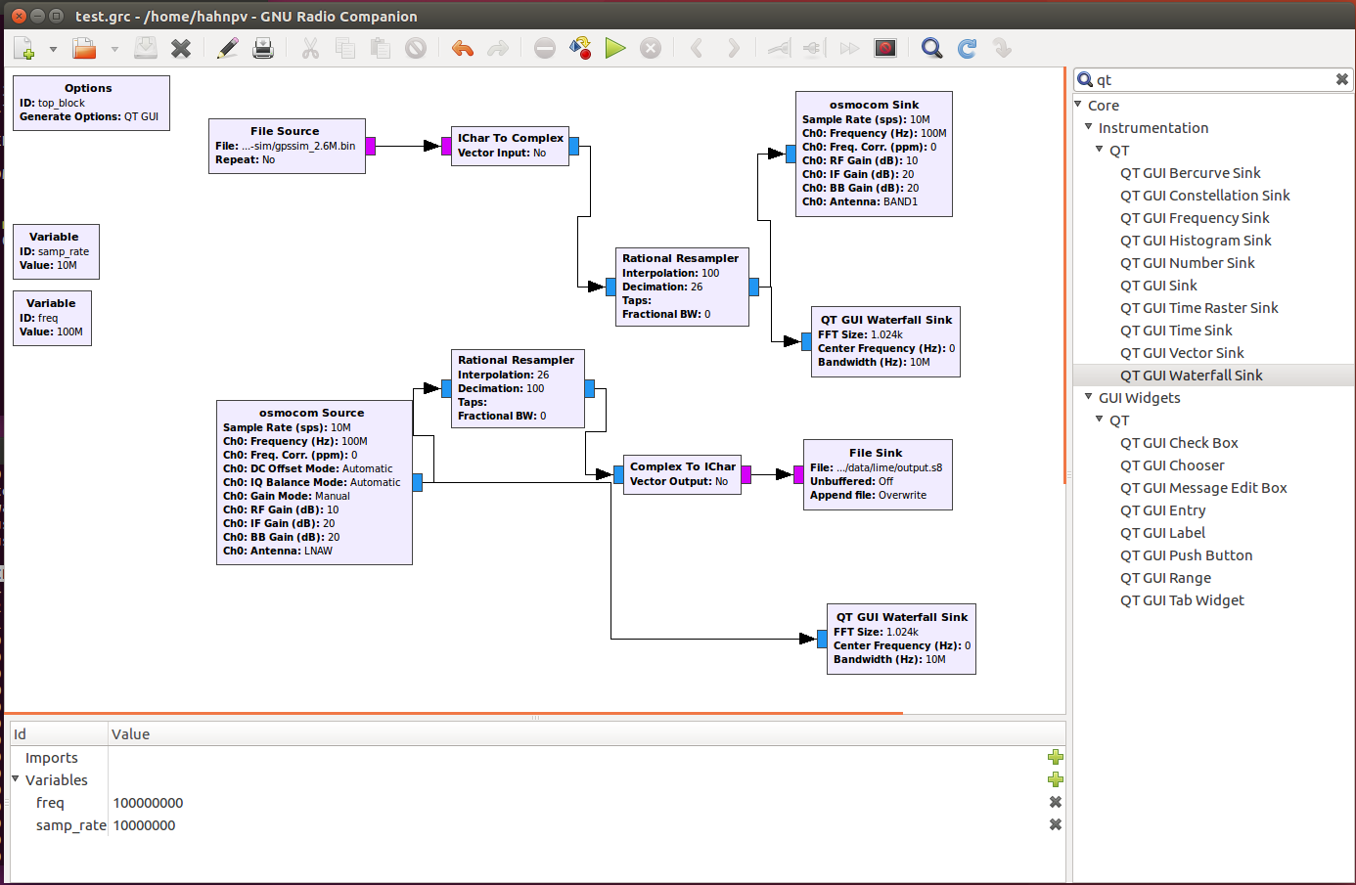This screenshot has height=885, width=1356.
Task: Click the undo arrow icon
Action: point(463,48)
